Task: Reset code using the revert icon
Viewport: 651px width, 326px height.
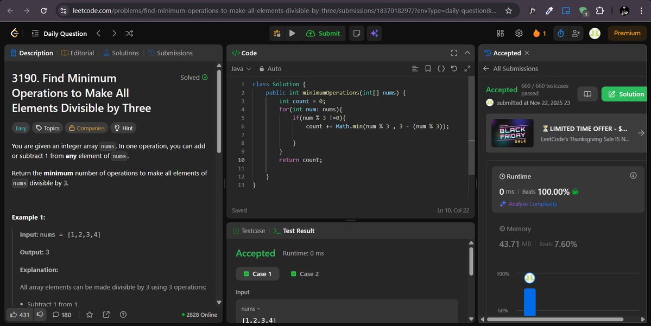Action: (x=454, y=68)
